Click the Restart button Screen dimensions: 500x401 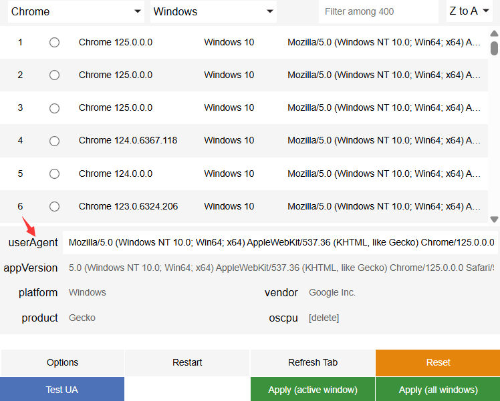[x=187, y=363]
